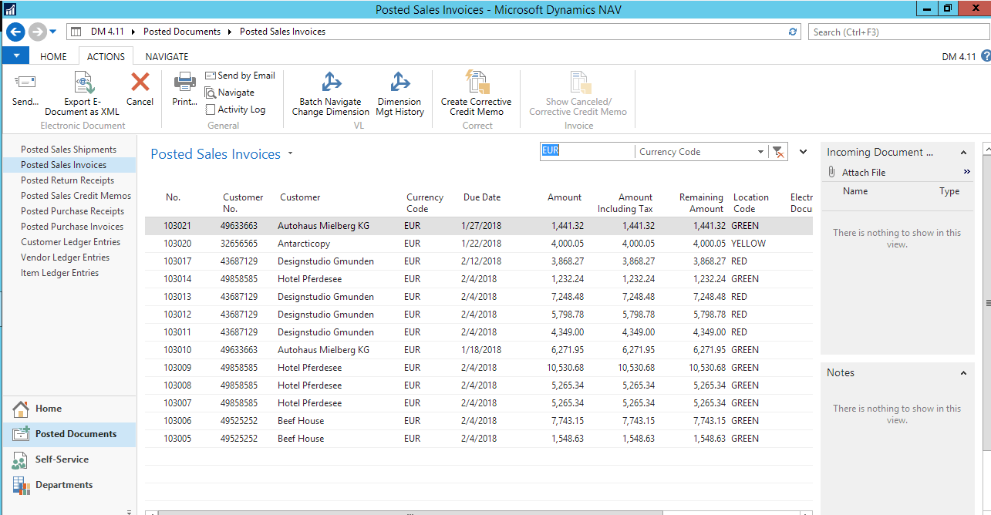Expand the arrow after DM 4.11 breadcrumb
The height and width of the screenshot is (515, 991).
(133, 32)
